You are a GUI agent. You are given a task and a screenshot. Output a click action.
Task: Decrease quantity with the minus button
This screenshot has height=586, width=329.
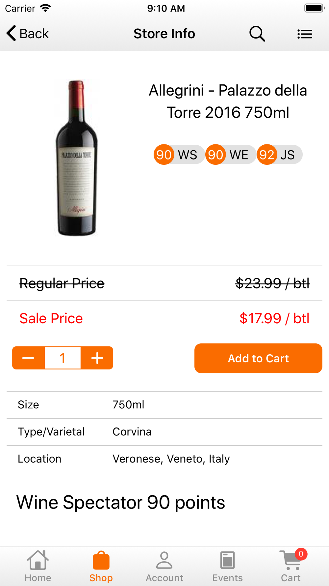28,358
